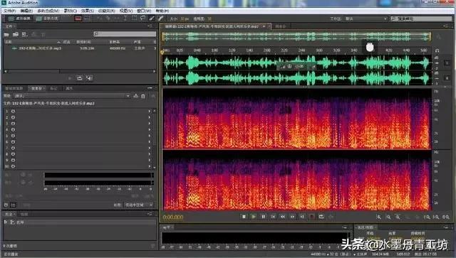
Task: Toggle the spectral frequency display button
Action: click(x=78, y=18)
